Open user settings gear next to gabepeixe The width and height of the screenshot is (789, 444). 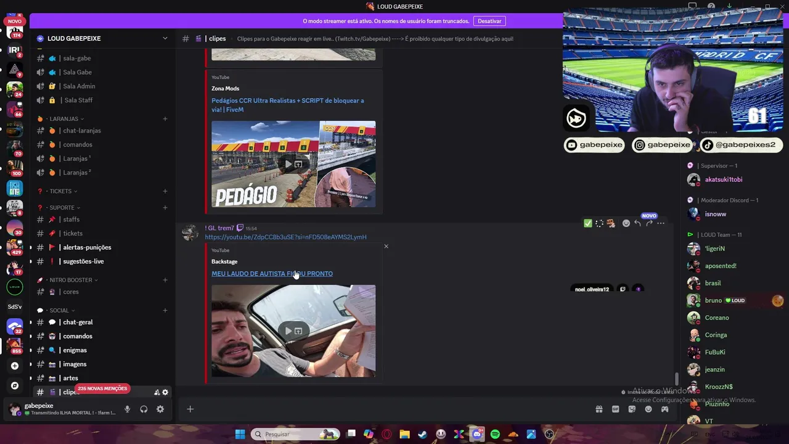160,409
